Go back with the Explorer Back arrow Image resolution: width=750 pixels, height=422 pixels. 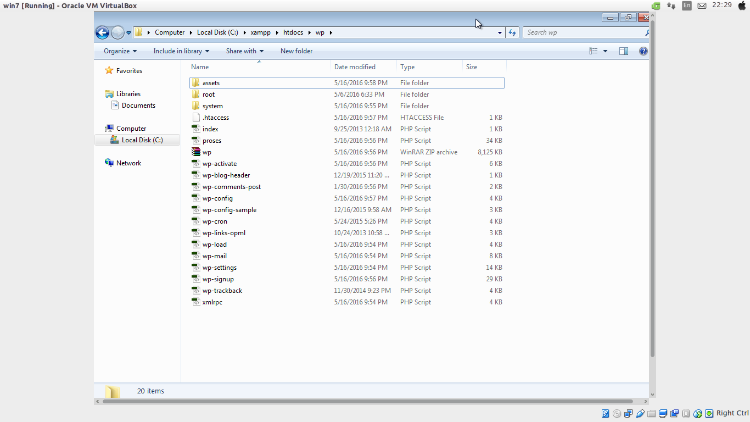coord(102,32)
